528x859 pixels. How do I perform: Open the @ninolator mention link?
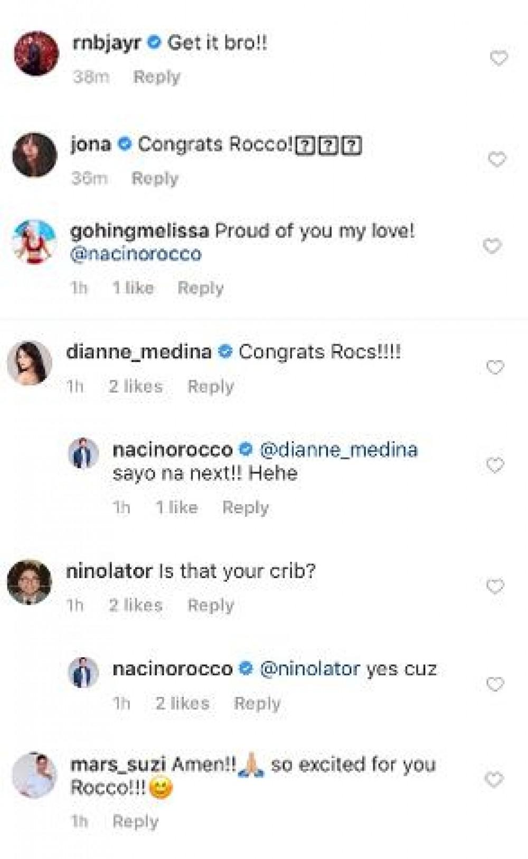[x=310, y=669]
